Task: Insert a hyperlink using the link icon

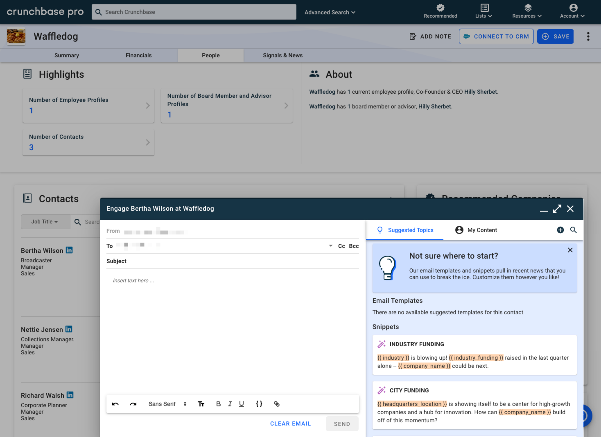Action: 277,404
